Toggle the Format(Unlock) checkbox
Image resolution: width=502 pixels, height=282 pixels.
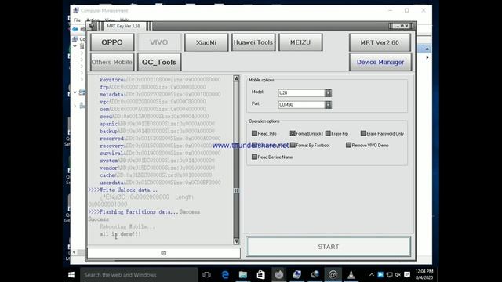click(293, 133)
